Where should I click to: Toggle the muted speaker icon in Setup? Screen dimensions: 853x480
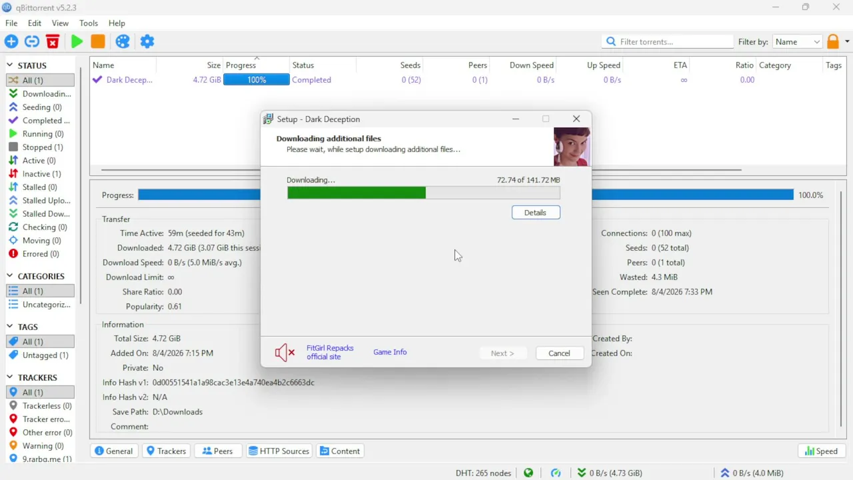click(x=285, y=353)
